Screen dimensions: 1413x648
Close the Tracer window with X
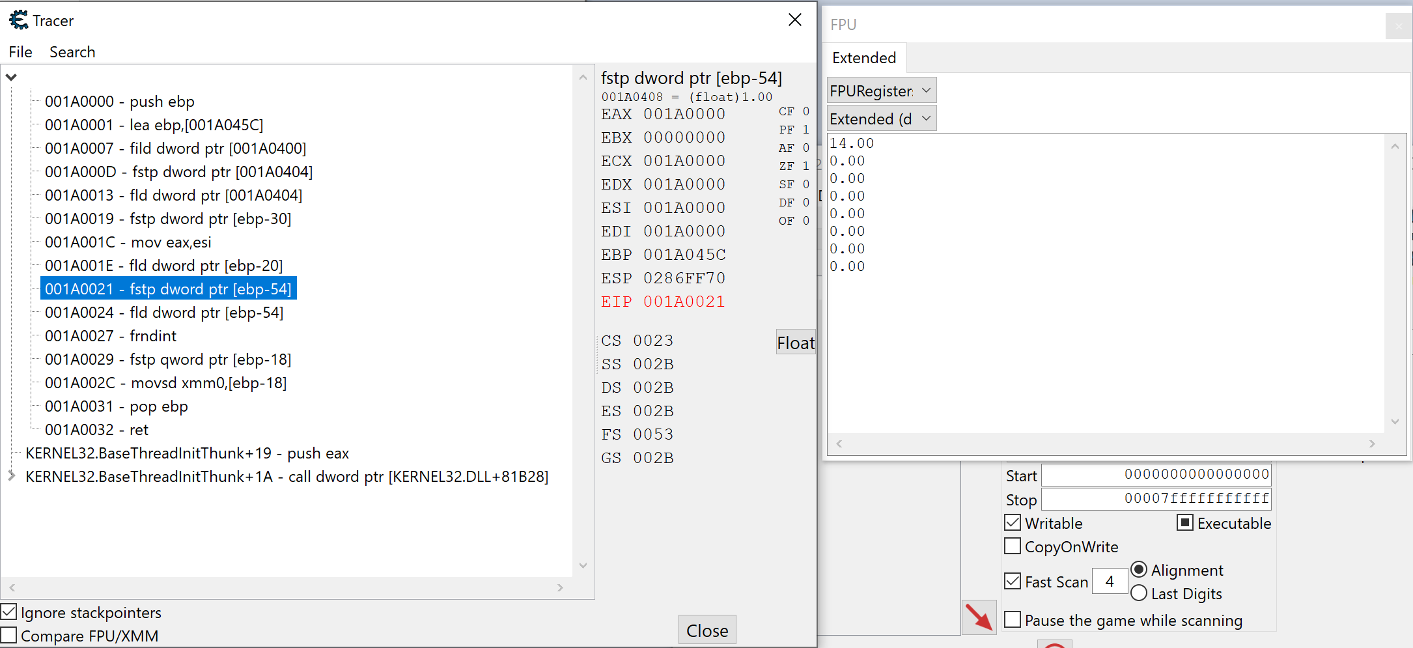tap(794, 20)
